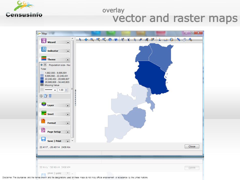Delete theme with the trash bin icon
Image resolution: width=240 pixels, height=180 pixels.
[x=50, y=96]
